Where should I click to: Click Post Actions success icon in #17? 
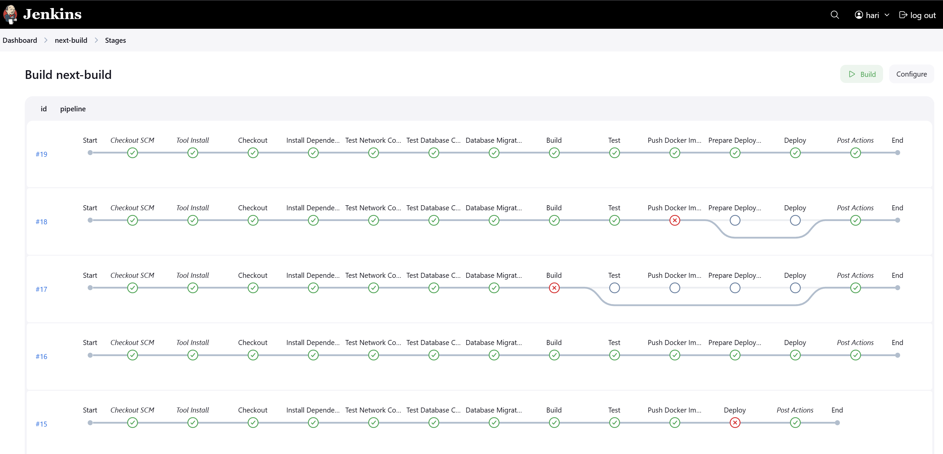pos(856,288)
